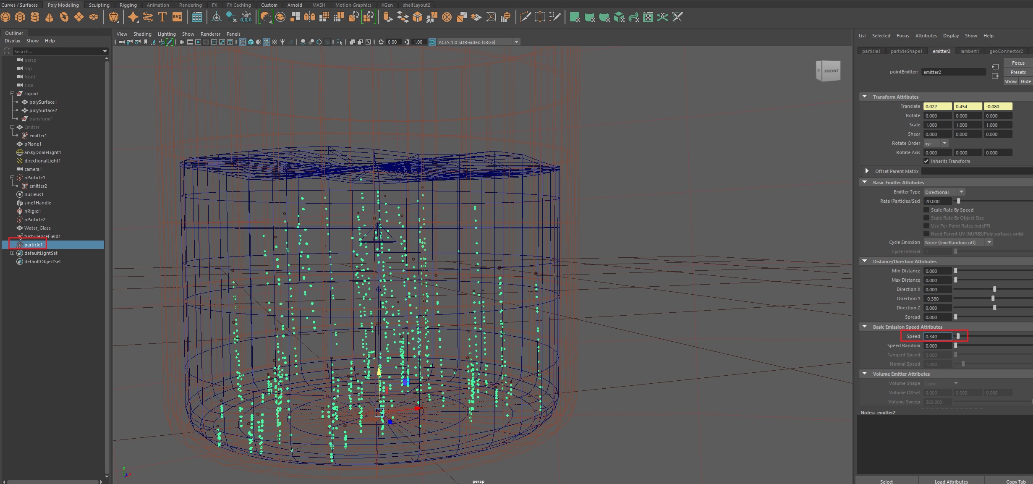The height and width of the screenshot is (484, 1033).
Task: Enable Scale Rate By Speed checkbox
Action: tap(926, 210)
